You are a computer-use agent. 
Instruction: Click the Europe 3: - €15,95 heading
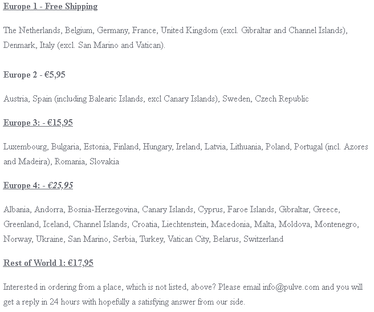tap(38, 123)
